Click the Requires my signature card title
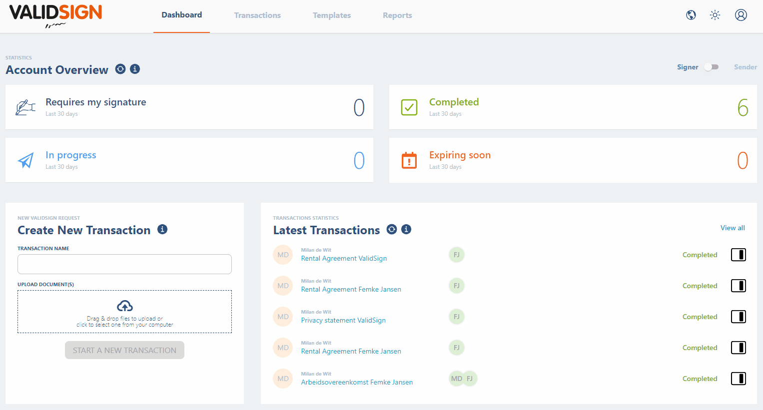Image resolution: width=763 pixels, height=410 pixels. [96, 102]
